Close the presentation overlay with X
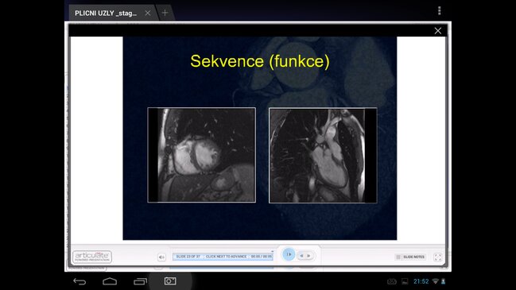Viewport: 516px width, 290px height. [437, 30]
